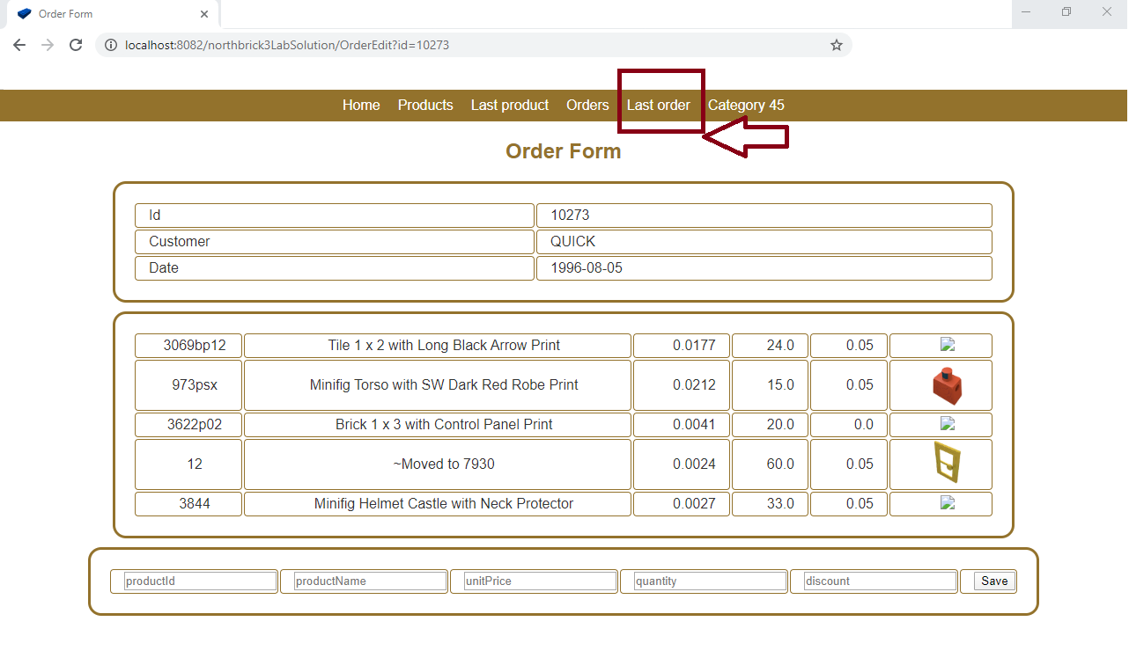Navigate to the Orders page

[587, 106]
